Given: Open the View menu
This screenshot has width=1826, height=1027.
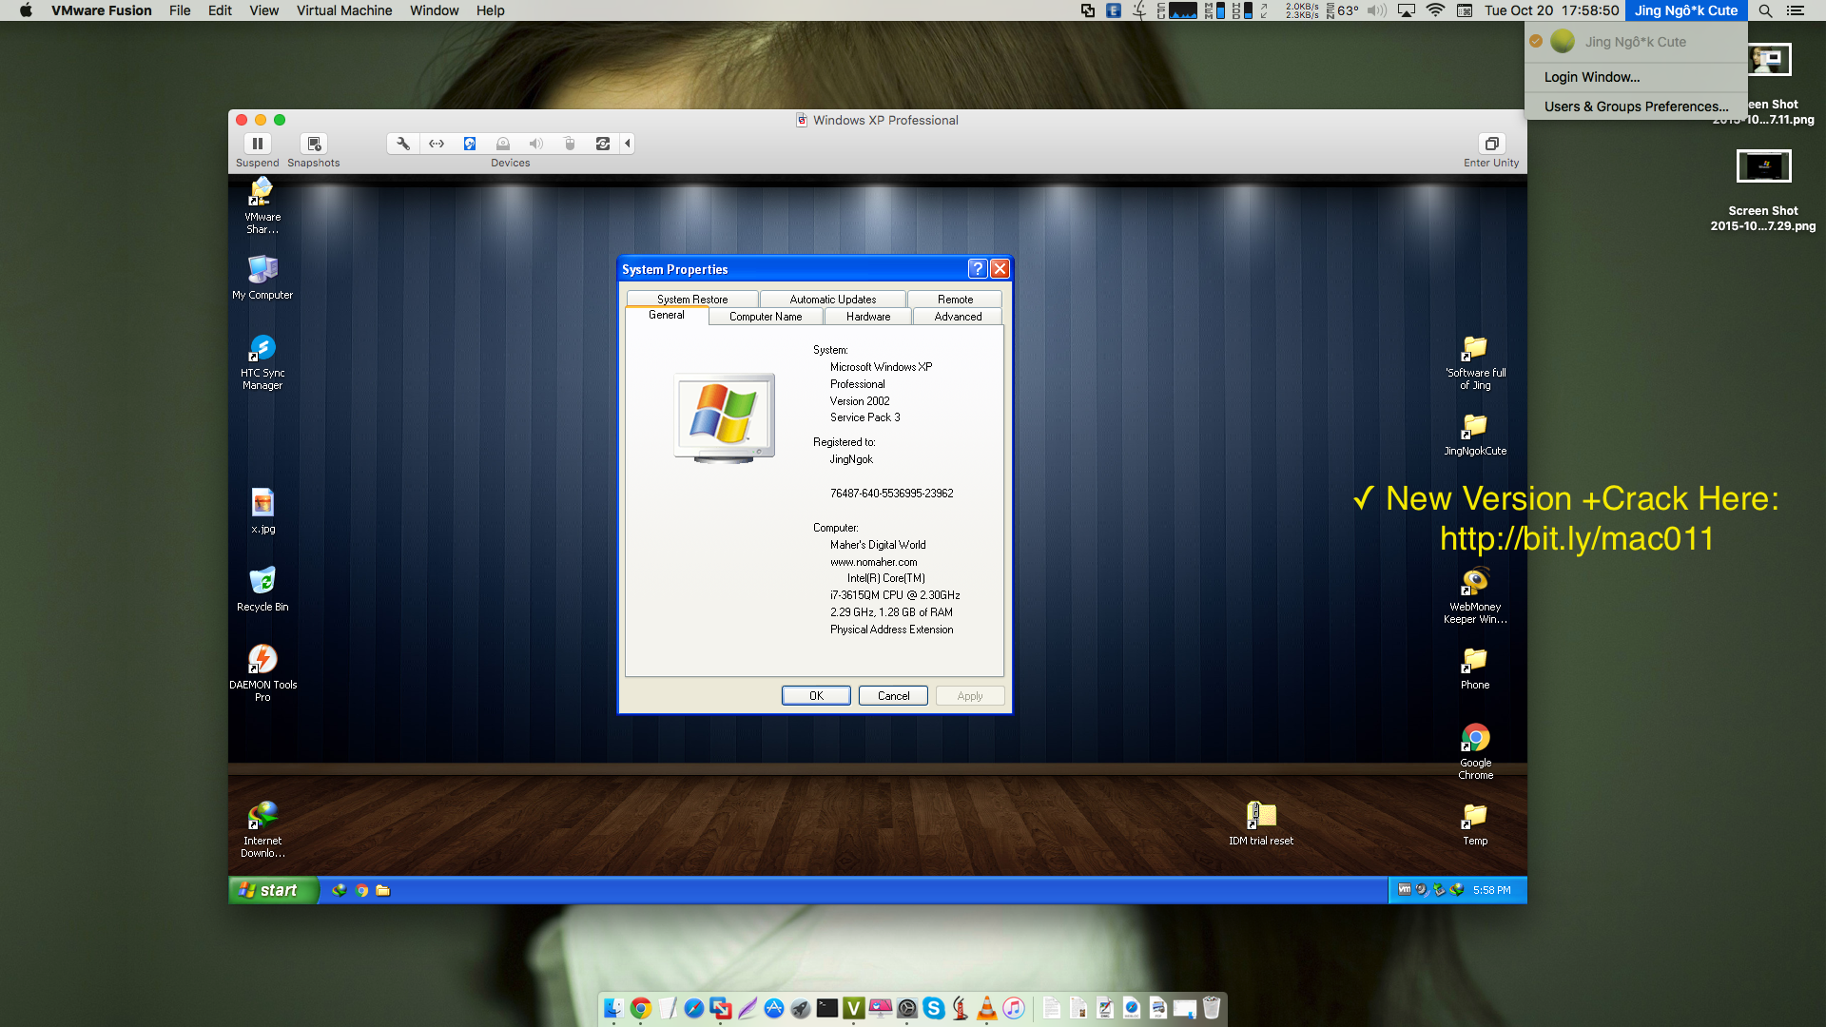Looking at the screenshot, I should click(x=263, y=10).
